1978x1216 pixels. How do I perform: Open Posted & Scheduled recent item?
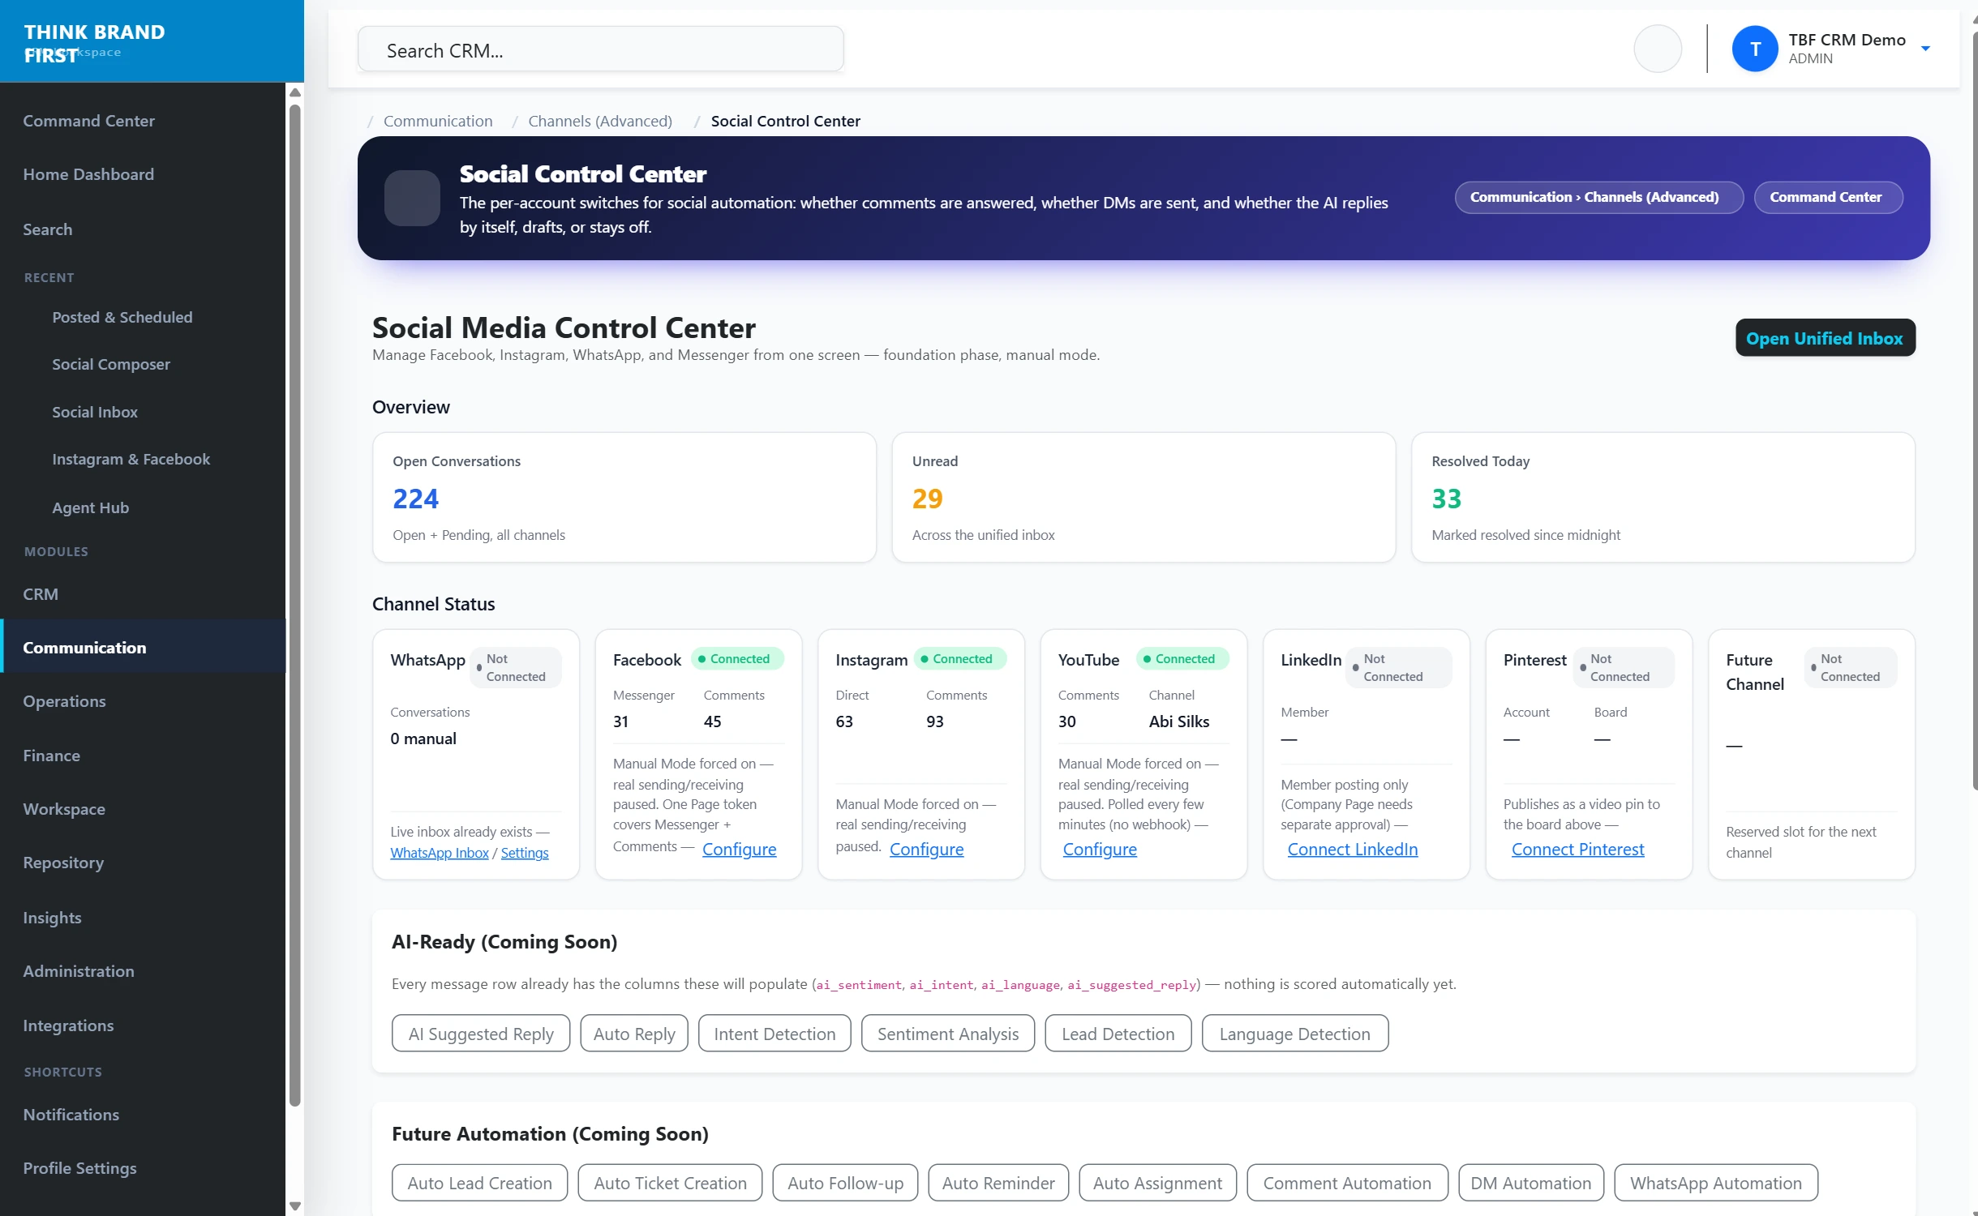point(122,317)
